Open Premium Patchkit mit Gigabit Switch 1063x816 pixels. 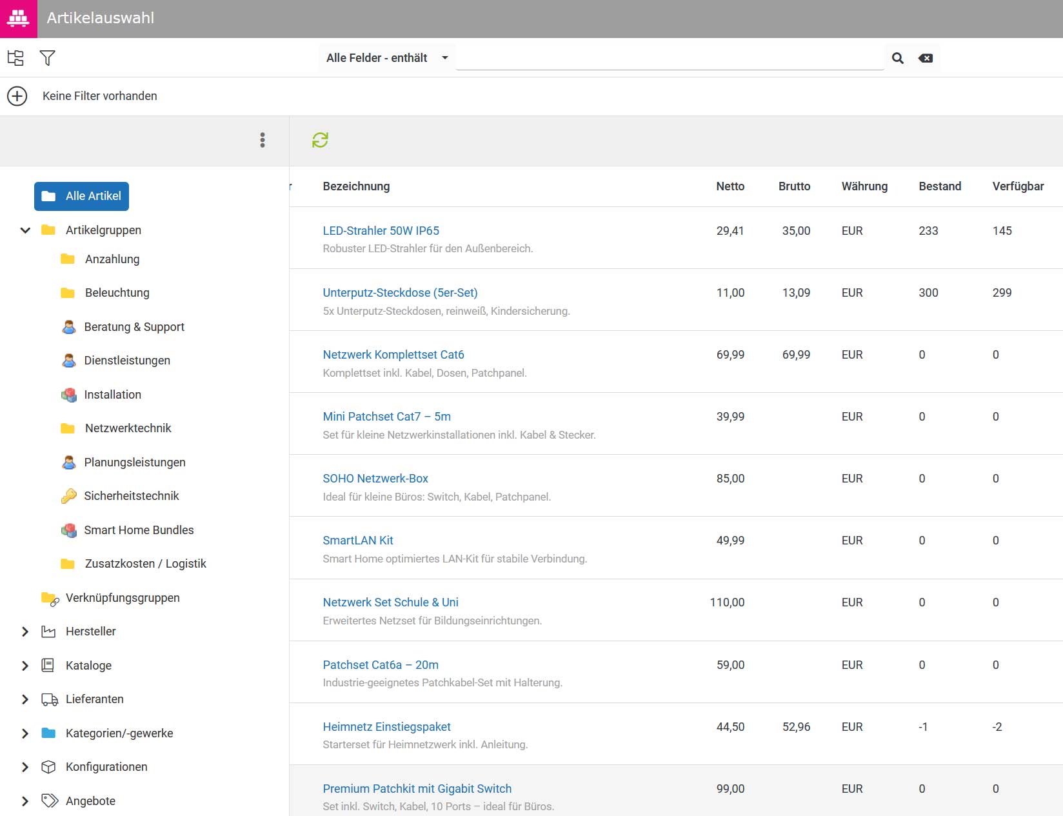pos(417,789)
